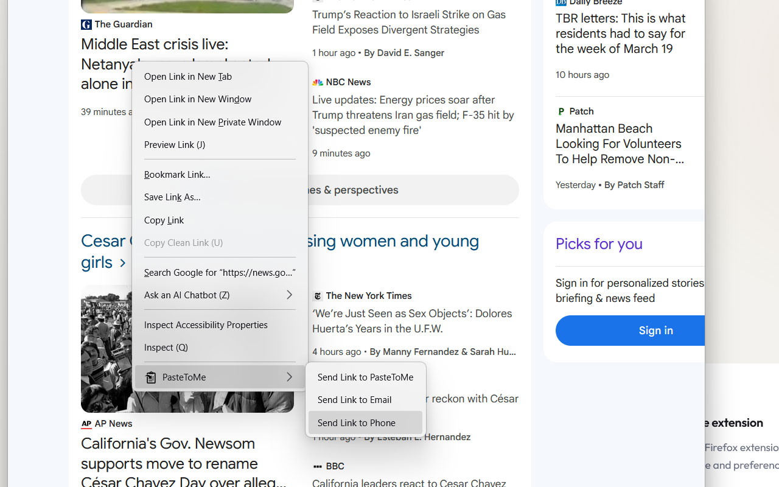Click the Daily Breeze DB icon

point(561,2)
